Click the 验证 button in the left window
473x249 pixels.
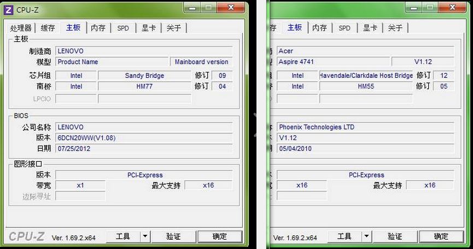(x=173, y=236)
